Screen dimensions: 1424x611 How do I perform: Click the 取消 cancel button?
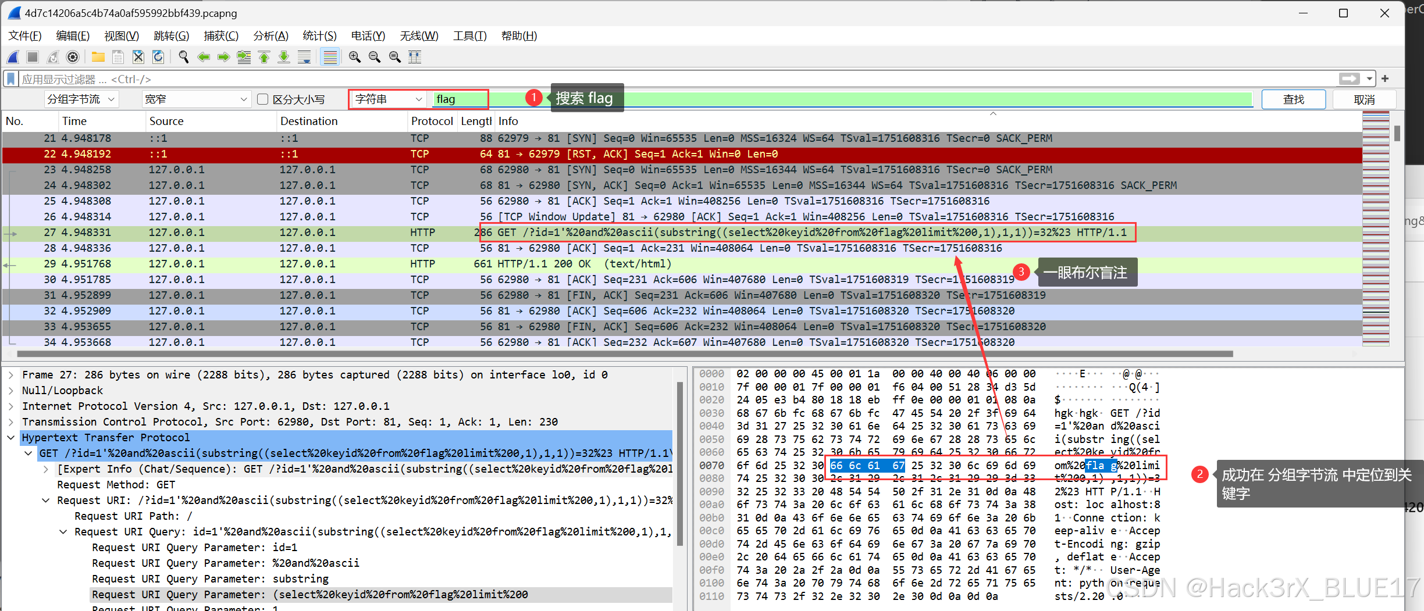1364,99
